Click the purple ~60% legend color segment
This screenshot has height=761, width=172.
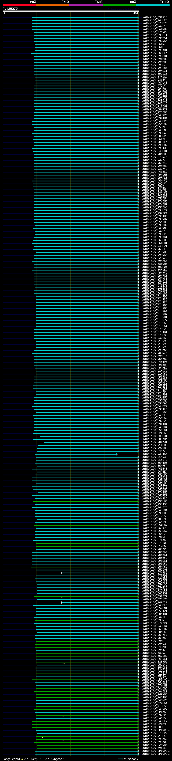click(x=86, y=5)
